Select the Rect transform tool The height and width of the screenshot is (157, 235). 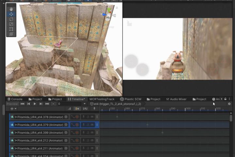click(x=11, y=29)
